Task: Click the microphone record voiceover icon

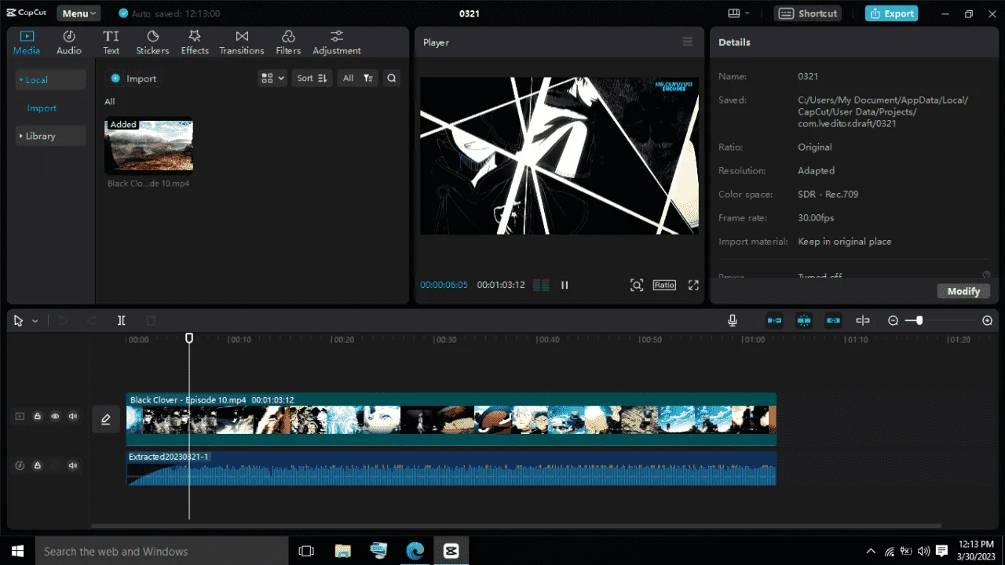Action: pyautogui.click(x=733, y=320)
